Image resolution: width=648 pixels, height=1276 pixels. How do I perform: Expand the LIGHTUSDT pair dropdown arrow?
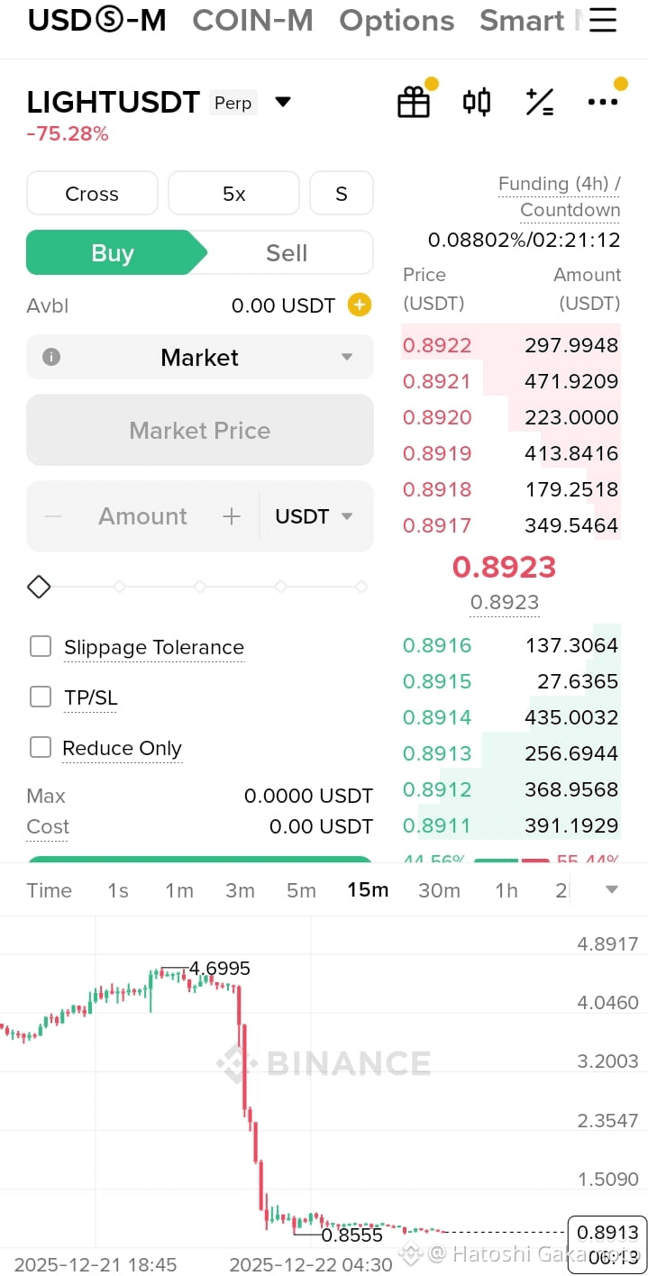[283, 102]
